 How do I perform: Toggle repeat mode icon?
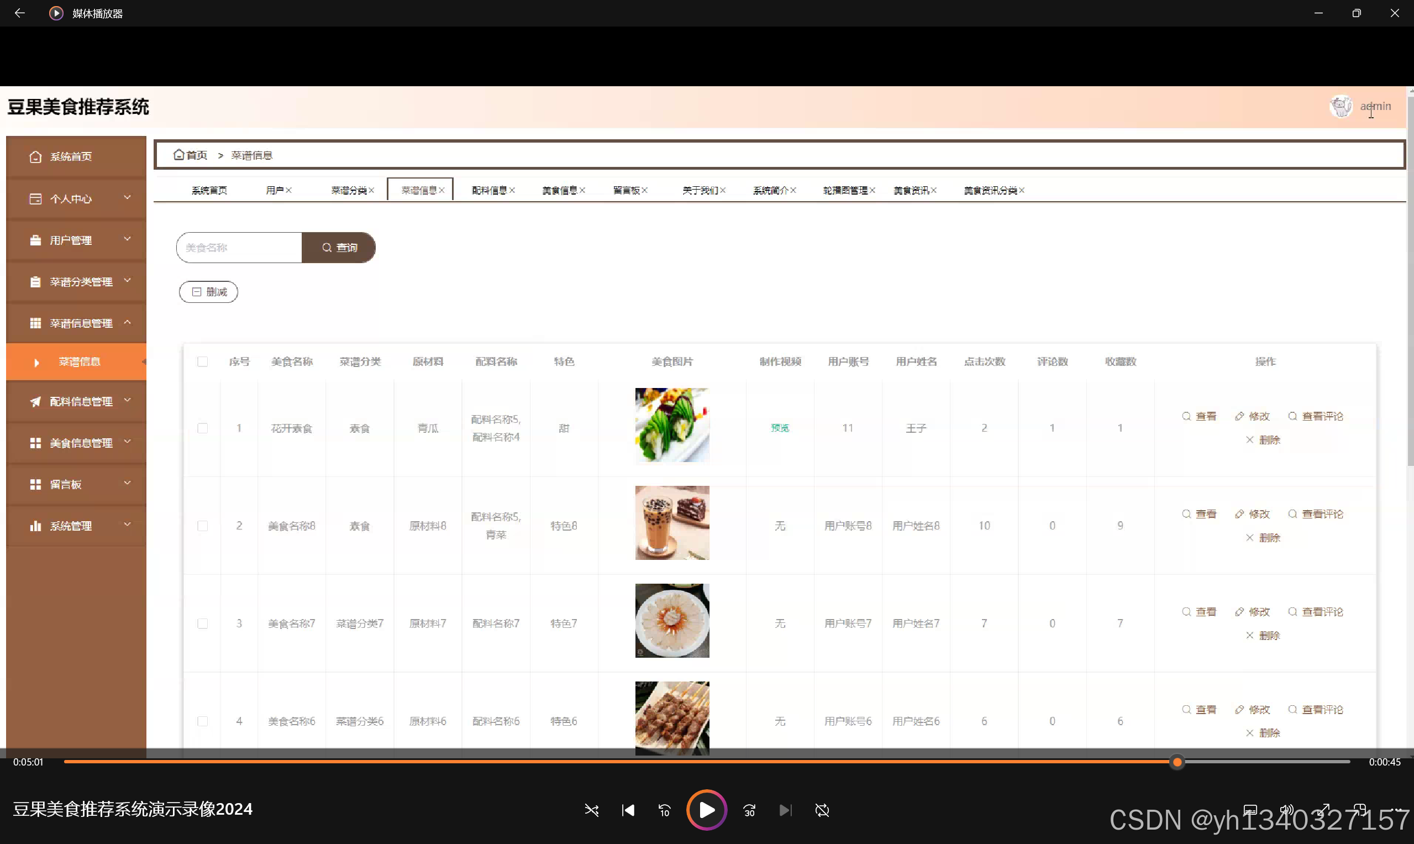point(822,810)
